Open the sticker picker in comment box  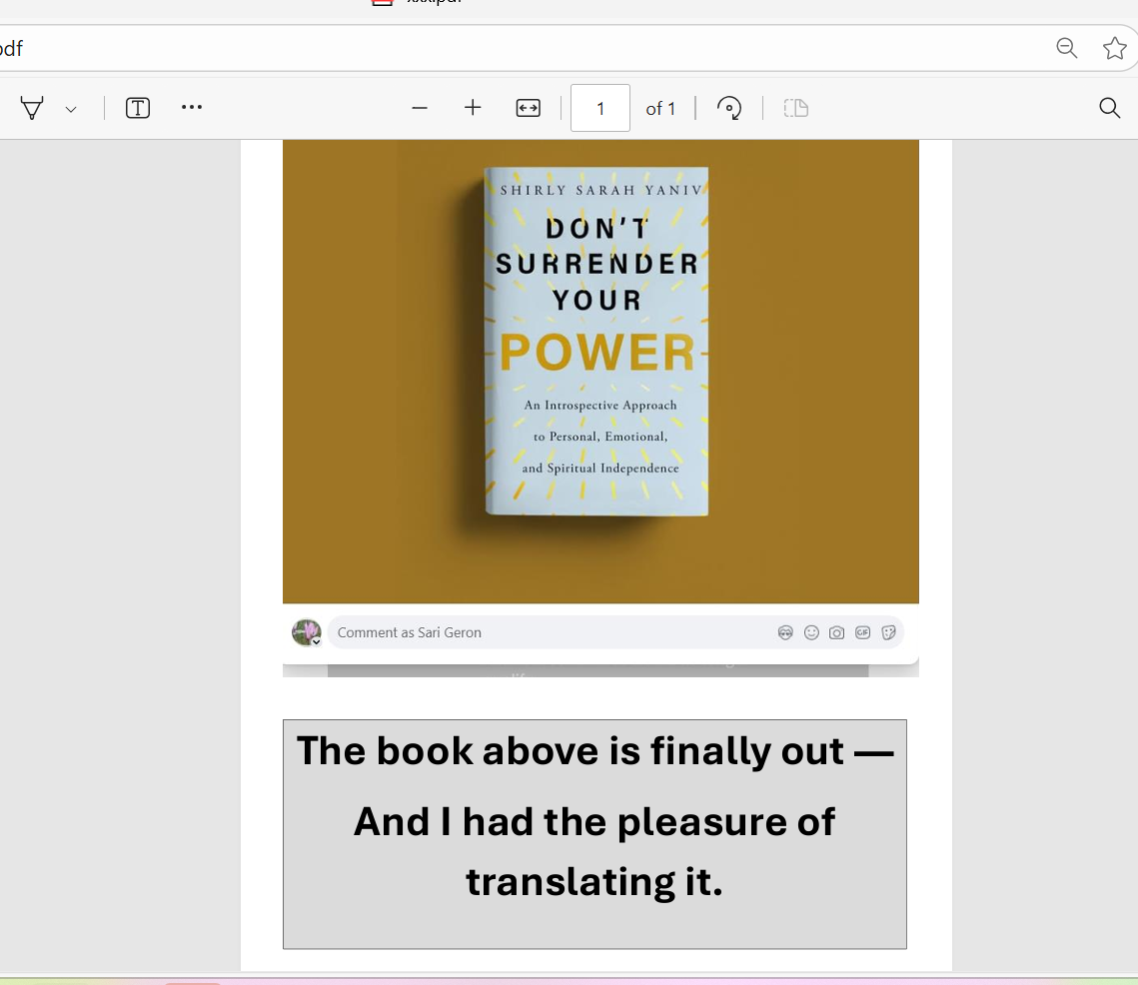point(888,633)
